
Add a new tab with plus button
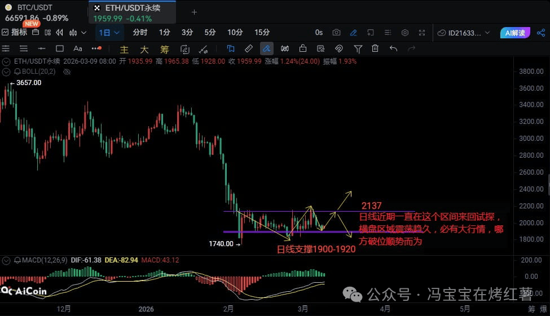click(195, 12)
